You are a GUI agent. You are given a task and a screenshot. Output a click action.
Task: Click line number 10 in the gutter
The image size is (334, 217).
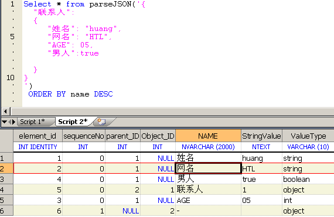pyautogui.click(x=11, y=78)
